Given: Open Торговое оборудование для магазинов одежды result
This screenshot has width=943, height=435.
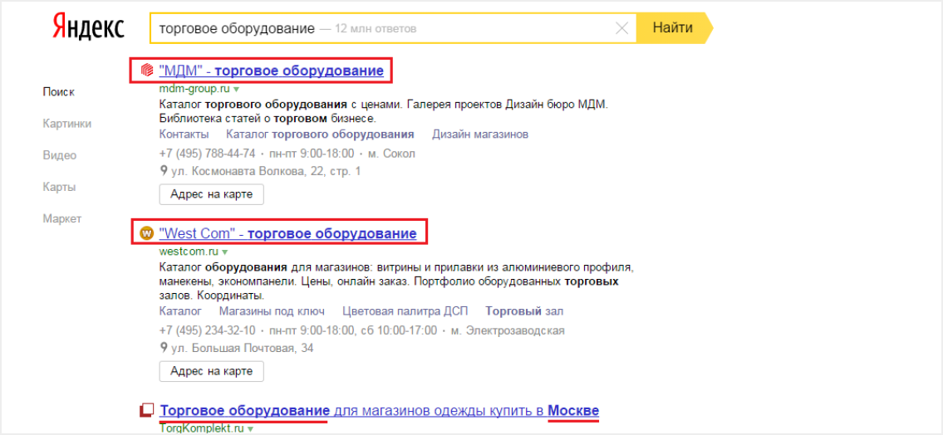Looking at the screenshot, I should (380, 411).
